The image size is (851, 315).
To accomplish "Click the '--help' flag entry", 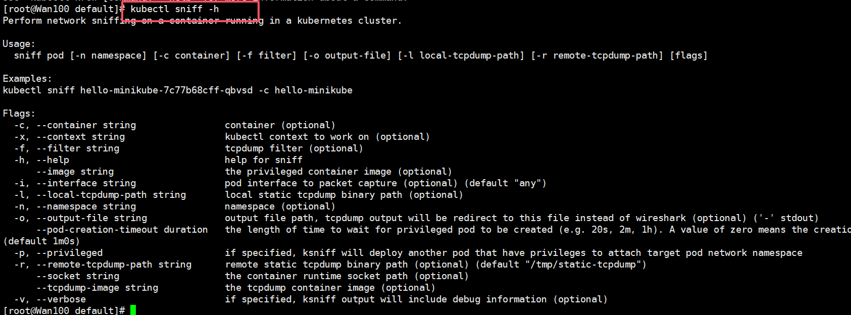I will click(53, 160).
